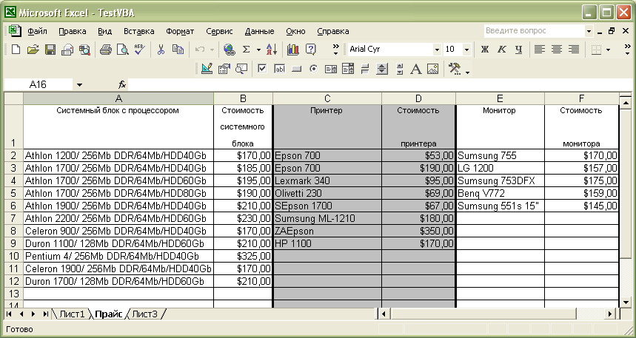Expand Standard toolbar options chevron
636x338 pixels.
pyautogui.click(x=335, y=50)
